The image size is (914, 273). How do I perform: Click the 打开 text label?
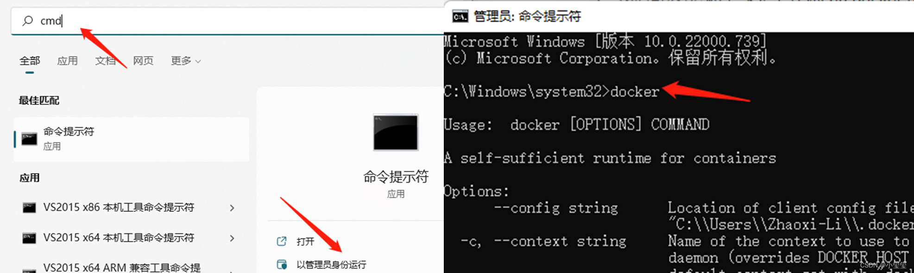click(x=305, y=241)
